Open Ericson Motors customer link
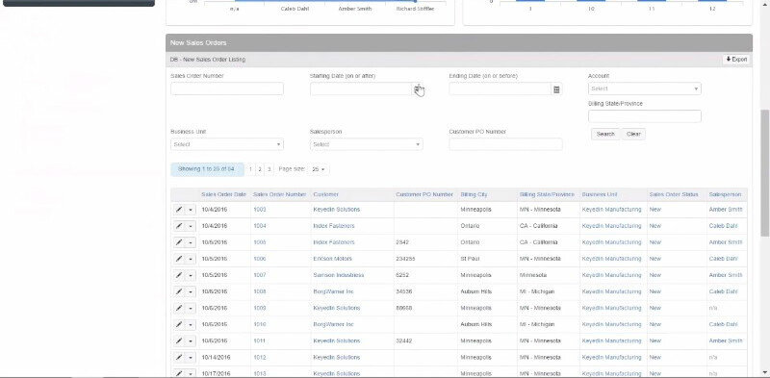 pyautogui.click(x=332, y=259)
